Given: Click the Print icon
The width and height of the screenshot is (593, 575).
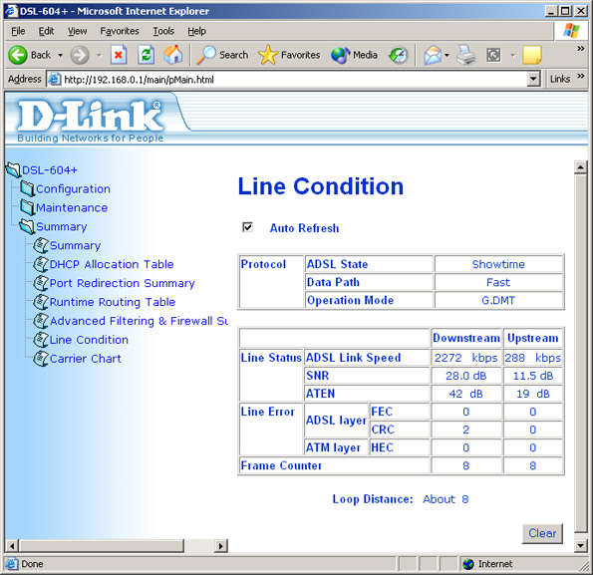Looking at the screenshot, I should coord(466,55).
